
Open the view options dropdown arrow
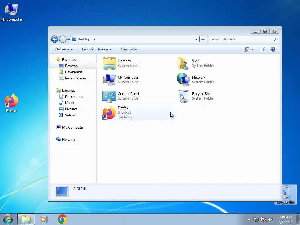pyautogui.click(x=253, y=49)
